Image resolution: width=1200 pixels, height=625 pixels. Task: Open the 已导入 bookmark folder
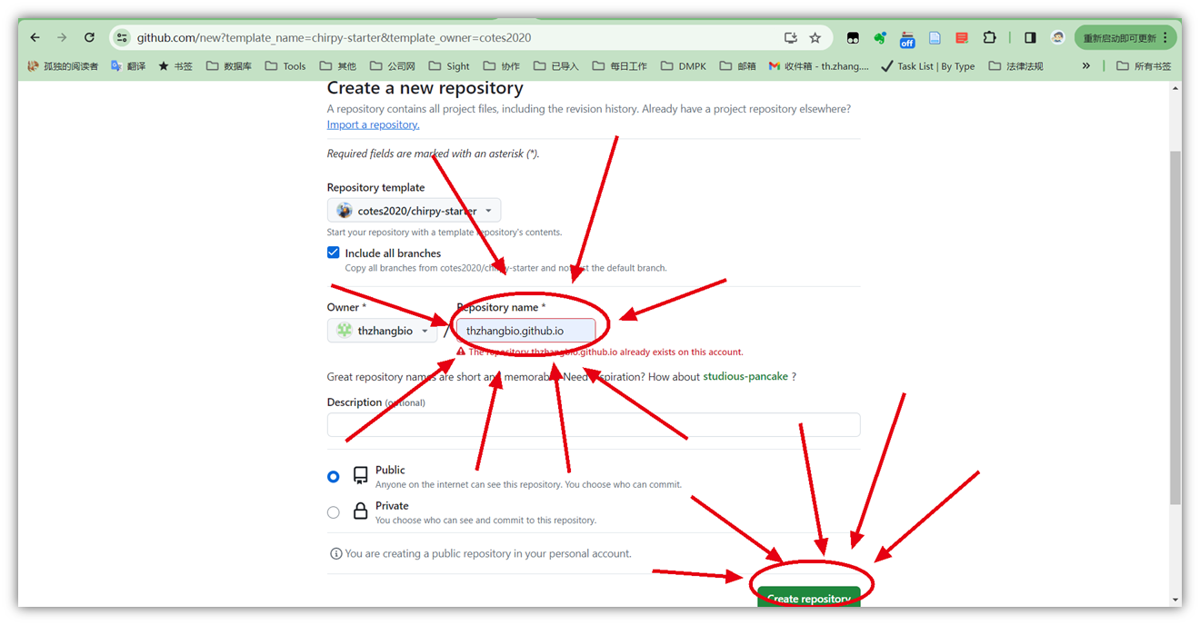pyautogui.click(x=555, y=66)
